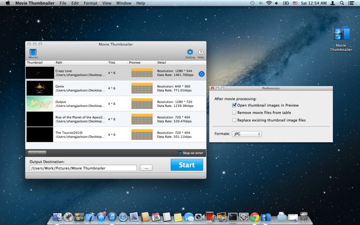The image size is (360, 225).
Task: Open Safari from the dock
Action: pos(123,217)
